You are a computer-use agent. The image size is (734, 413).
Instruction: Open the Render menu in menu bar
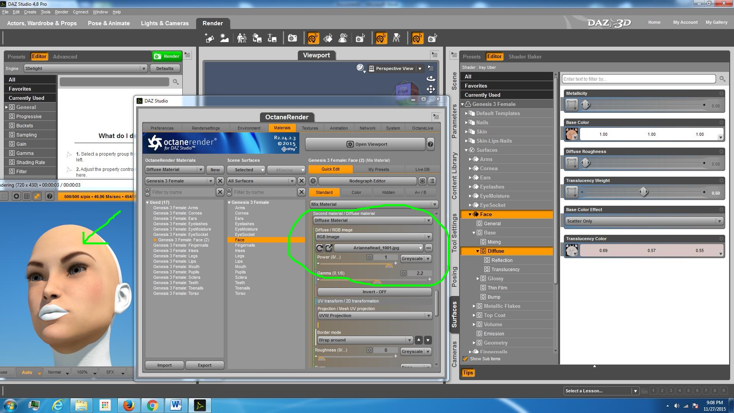62,12
